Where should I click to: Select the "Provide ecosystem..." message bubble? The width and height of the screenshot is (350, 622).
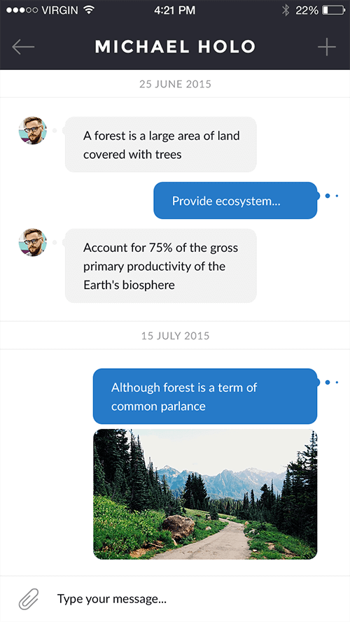tap(235, 200)
